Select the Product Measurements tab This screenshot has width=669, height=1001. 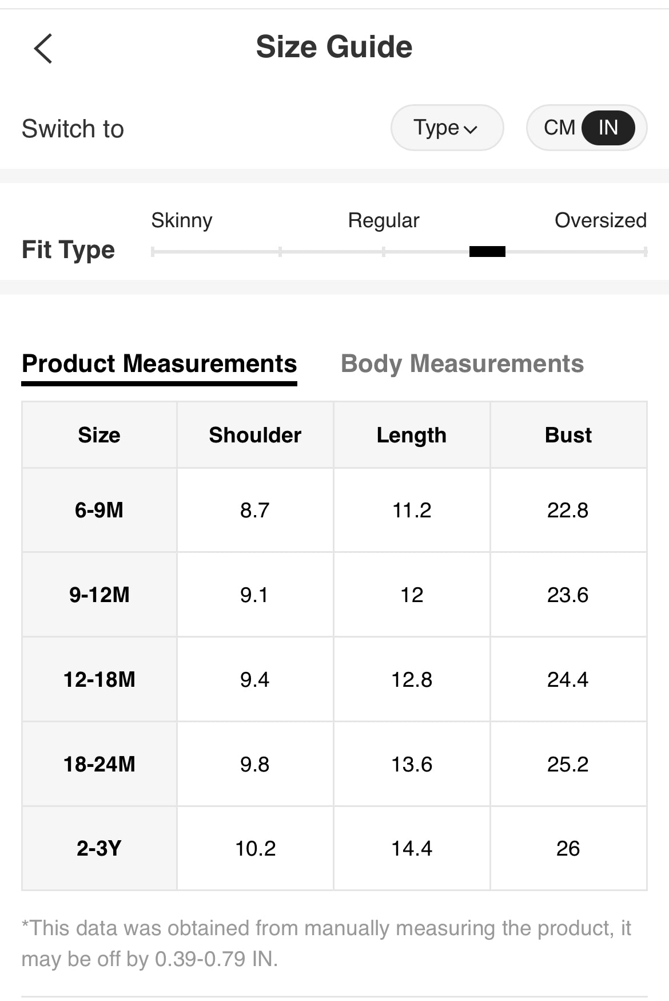point(159,364)
